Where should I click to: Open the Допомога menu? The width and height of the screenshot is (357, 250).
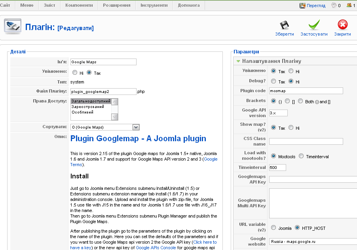pyautogui.click(x=189, y=5)
